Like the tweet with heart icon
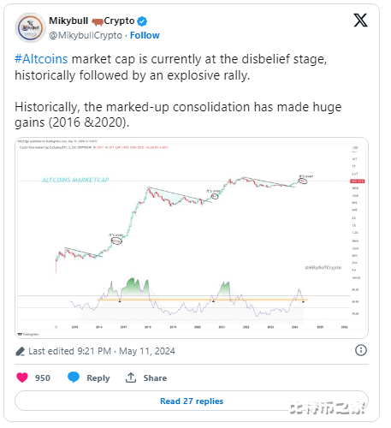Screen dimensions: 391x428 [x=22, y=377]
